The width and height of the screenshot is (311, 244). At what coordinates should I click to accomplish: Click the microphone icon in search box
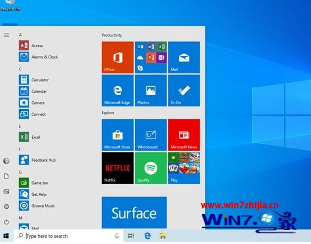[x=117, y=236]
